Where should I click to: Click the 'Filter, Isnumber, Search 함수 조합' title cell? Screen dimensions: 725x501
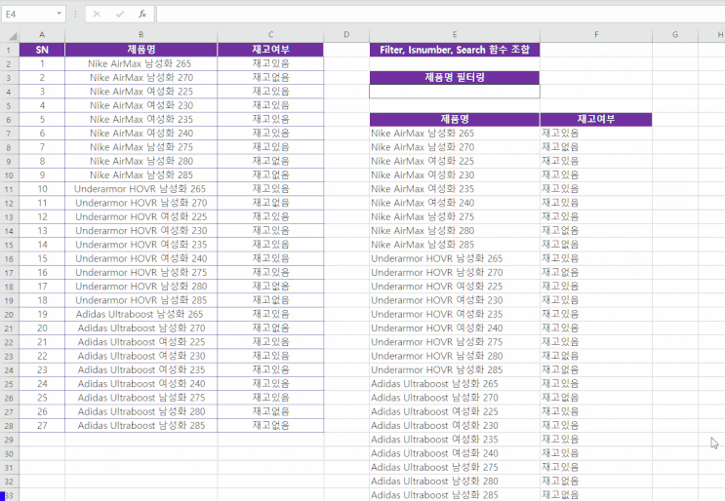(x=455, y=50)
